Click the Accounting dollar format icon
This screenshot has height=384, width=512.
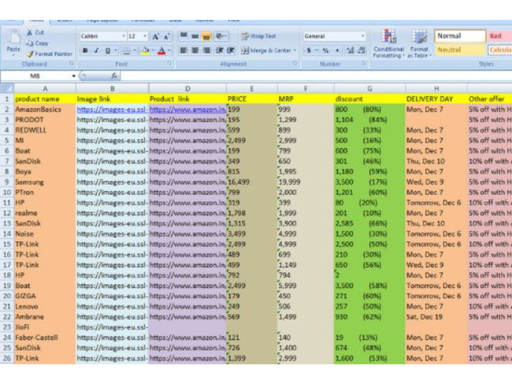point(309,50)
